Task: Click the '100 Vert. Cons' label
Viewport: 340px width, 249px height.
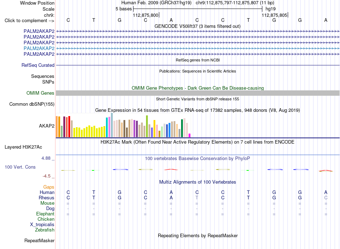Action: click(x=20, y=167)
